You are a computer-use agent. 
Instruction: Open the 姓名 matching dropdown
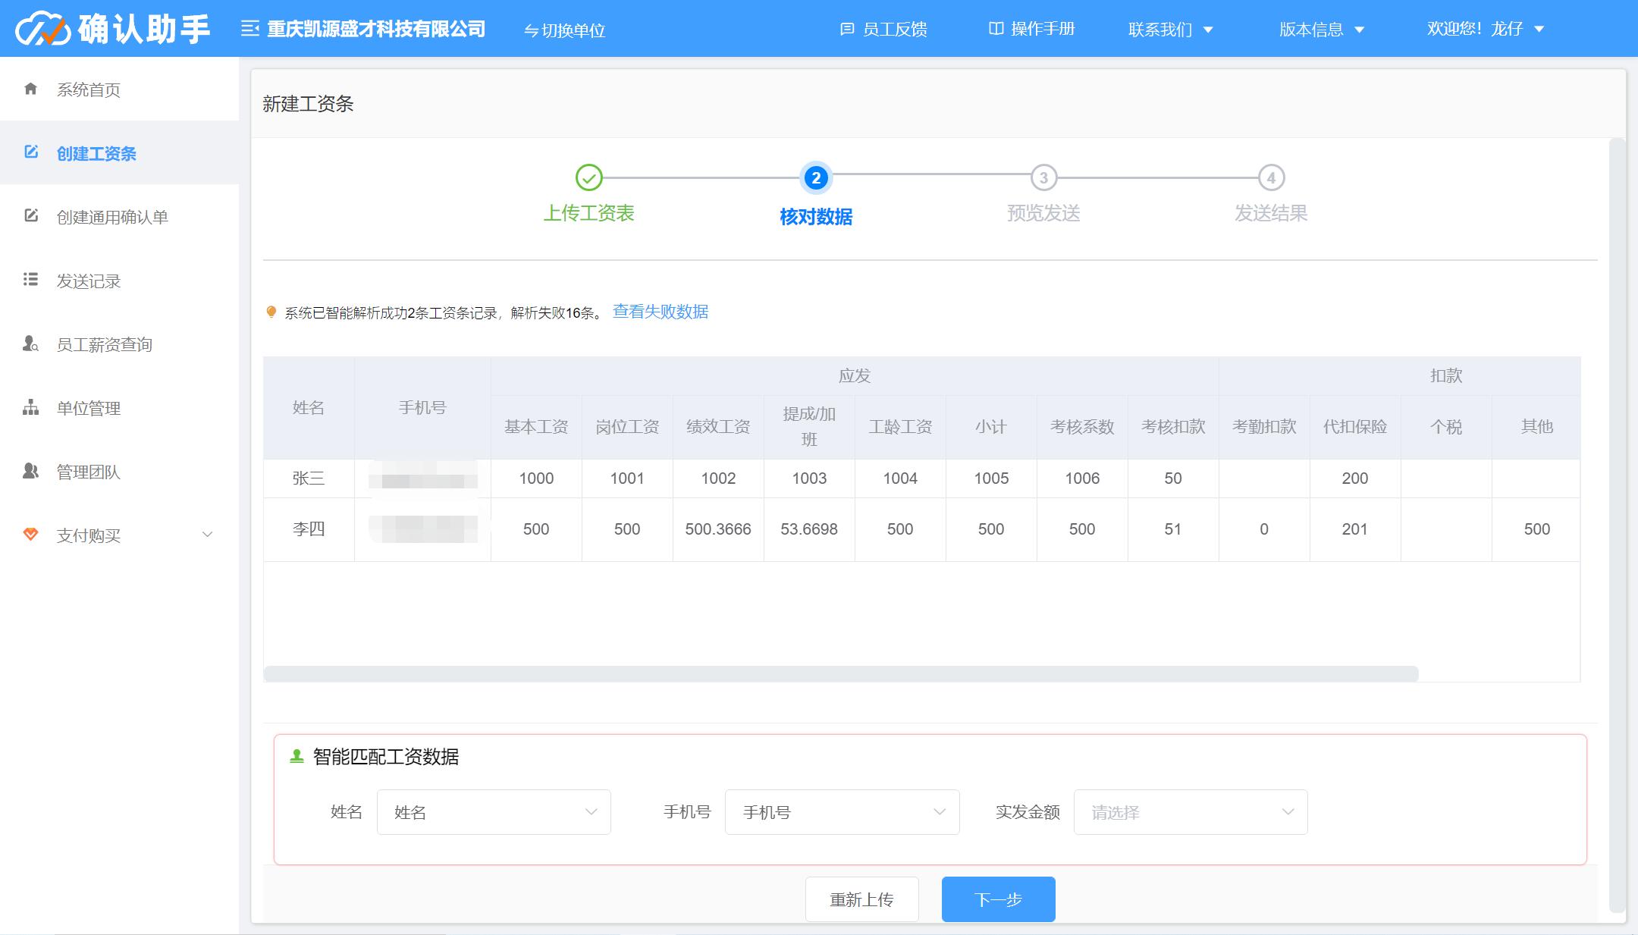(494, 812)
